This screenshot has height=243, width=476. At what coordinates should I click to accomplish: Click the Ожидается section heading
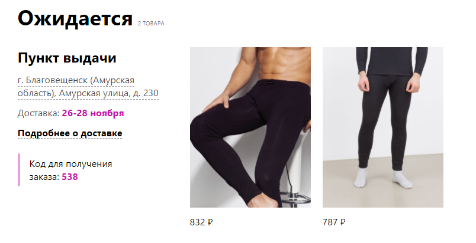[75, 18]
